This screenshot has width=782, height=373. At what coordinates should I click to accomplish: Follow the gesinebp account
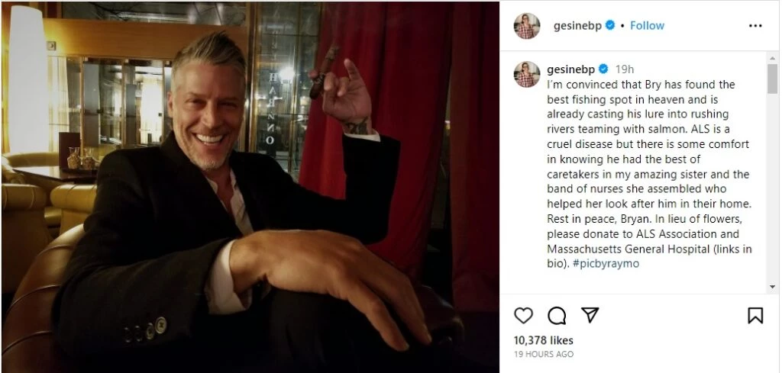coord(647,25)
